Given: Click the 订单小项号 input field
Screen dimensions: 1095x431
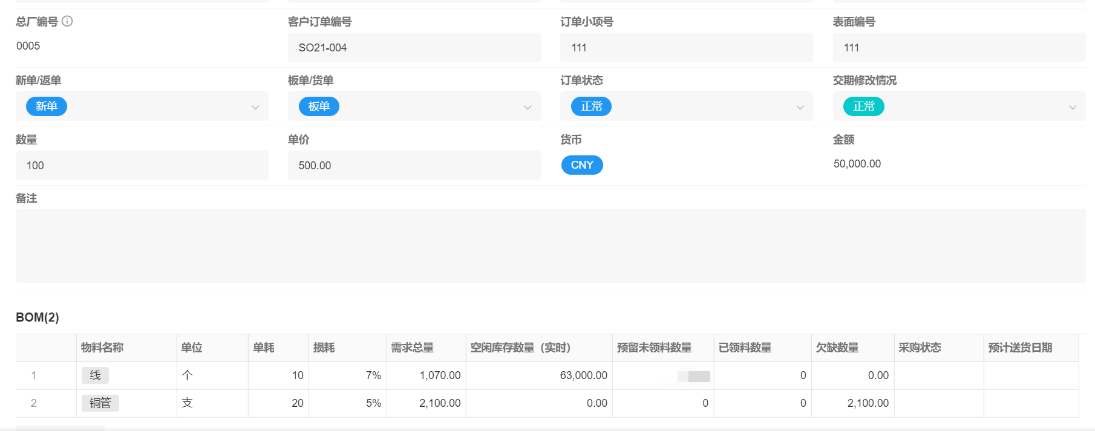Looking at the screenshot, I should click(x=687, y=48).
